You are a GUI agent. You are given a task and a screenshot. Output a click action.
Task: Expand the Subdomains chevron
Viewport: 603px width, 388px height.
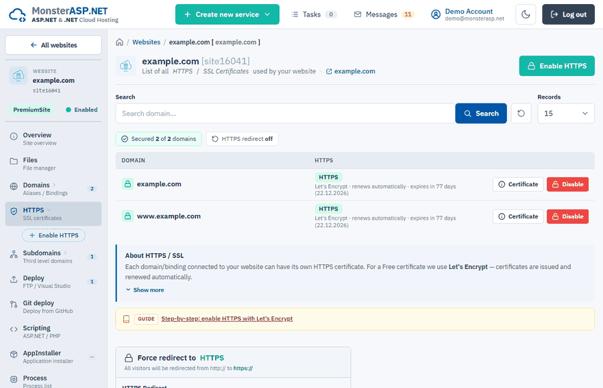pyautogui.click(x=65, y=253)
